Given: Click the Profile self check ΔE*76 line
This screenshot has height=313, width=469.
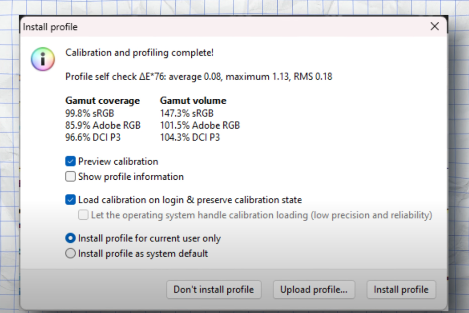Looking at the screenshot, I should 199,76.
